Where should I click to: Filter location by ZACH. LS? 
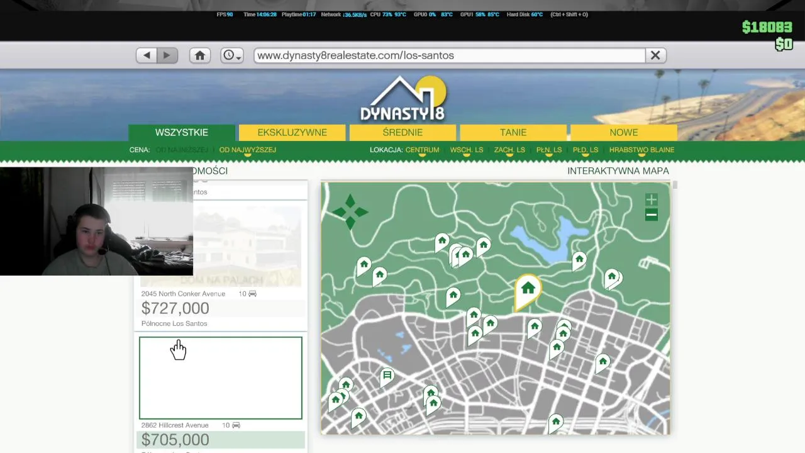coord(509,150)
